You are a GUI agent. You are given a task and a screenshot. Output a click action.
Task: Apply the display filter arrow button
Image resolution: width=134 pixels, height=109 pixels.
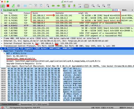pos(116,10)
